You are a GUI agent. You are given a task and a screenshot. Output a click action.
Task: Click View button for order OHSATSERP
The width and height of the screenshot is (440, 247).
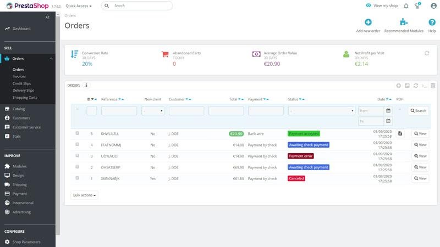click(420, 167)
